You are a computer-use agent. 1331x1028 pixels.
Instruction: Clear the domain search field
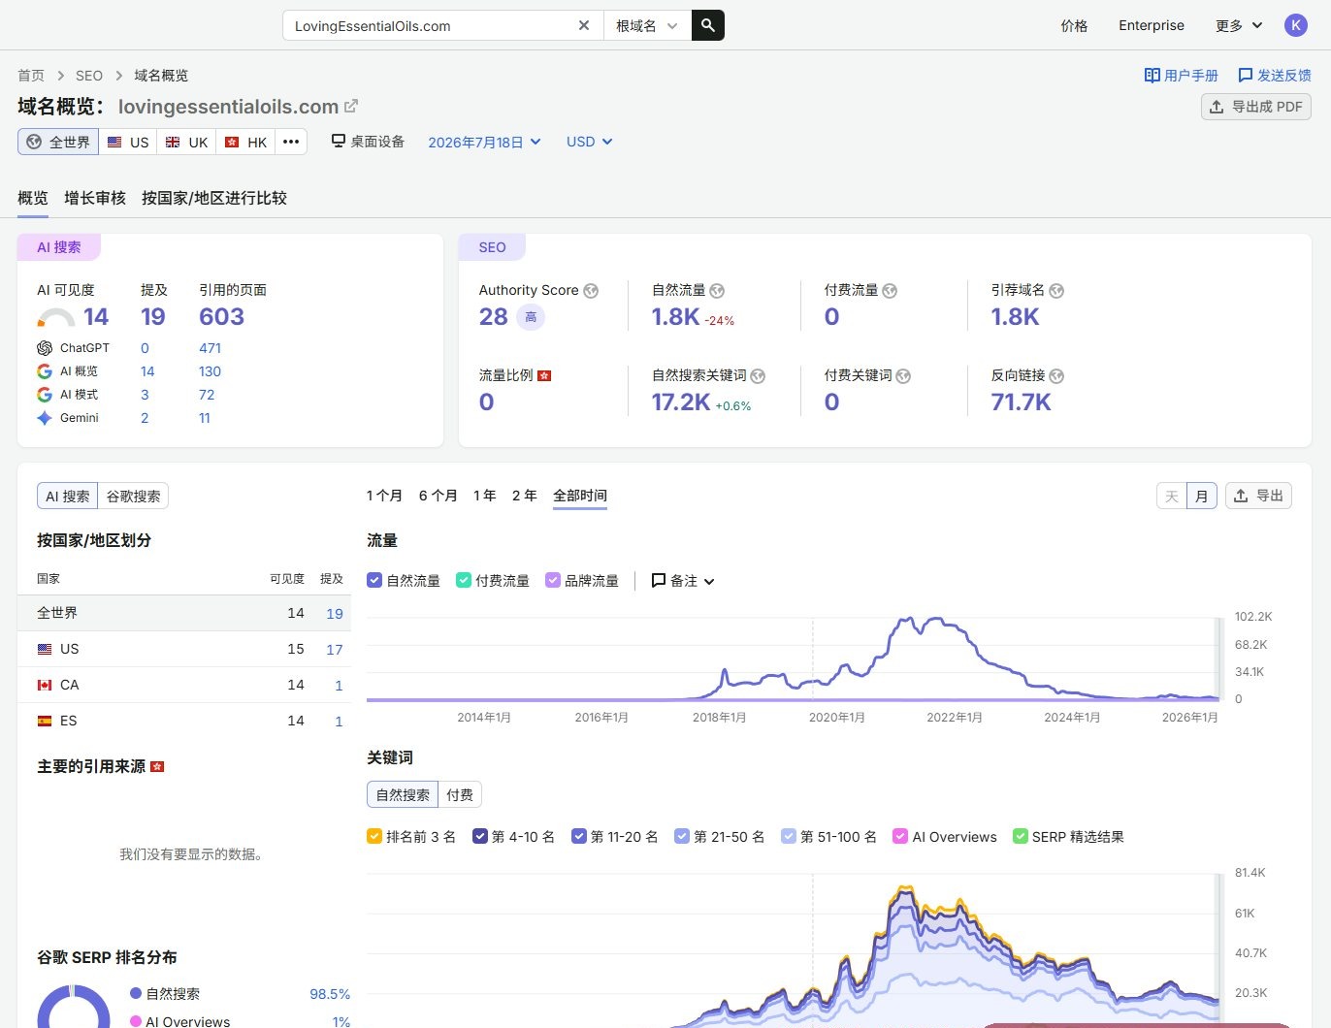(x=584, y=25)
